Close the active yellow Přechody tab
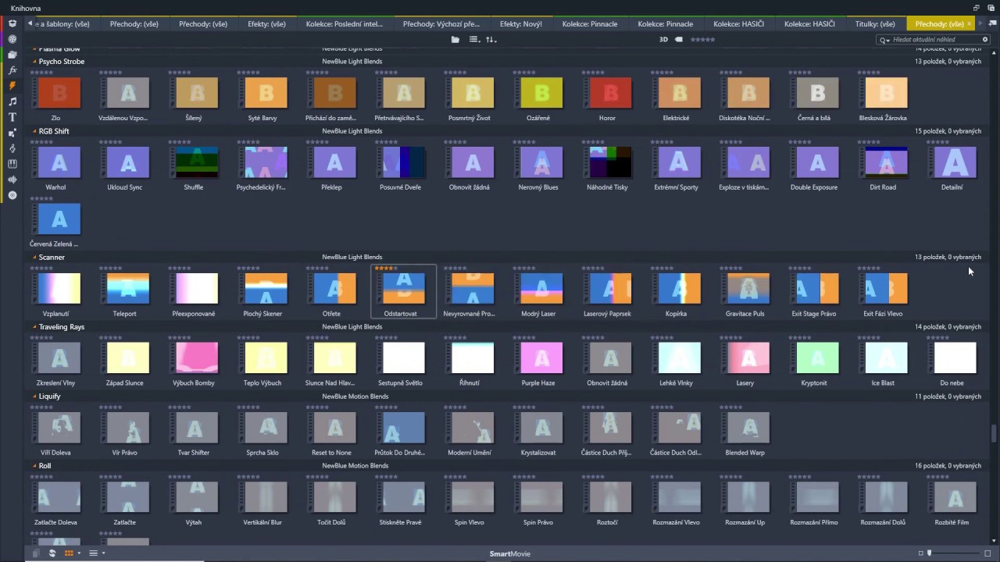1000x562 pixels. click(970, 24)
